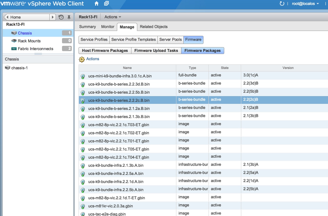Select chassis-1 label in the Chassis list

tap(19, 68)
